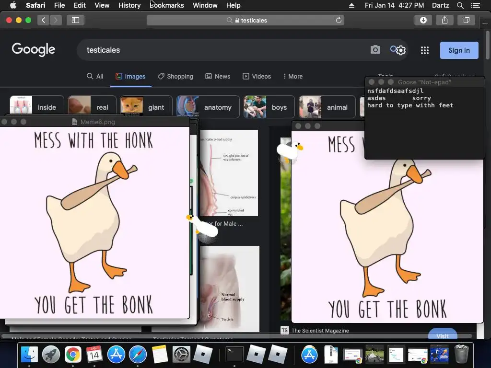Go back using Safari's back arrow
The width and height of the screenshot is (491, 368).
(x=43, y=20)
